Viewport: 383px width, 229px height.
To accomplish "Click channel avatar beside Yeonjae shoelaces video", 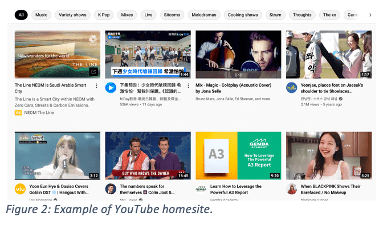I will point(291,87).
